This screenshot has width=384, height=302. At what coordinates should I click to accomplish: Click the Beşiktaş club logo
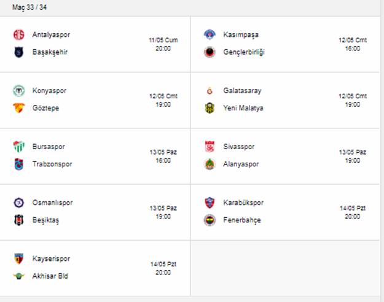[x=18, y=220]
